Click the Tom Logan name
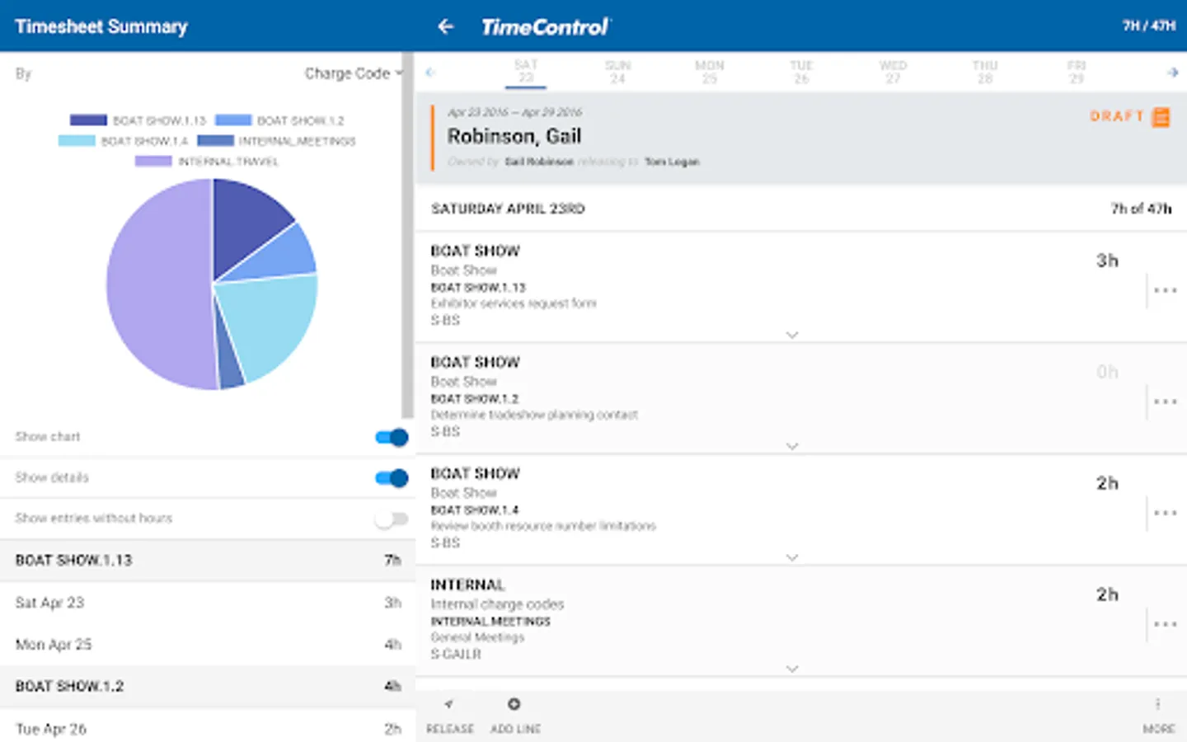The width and height of the screenshot is (1187, 742). tap(672, 162)
